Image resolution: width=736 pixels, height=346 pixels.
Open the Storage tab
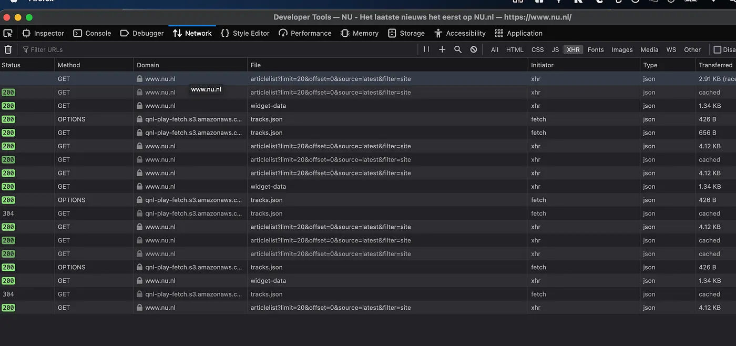click(x=406, y=33)
